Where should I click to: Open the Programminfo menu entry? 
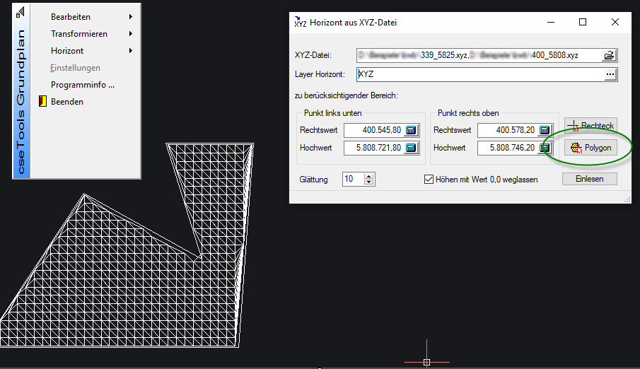[82, 85]
